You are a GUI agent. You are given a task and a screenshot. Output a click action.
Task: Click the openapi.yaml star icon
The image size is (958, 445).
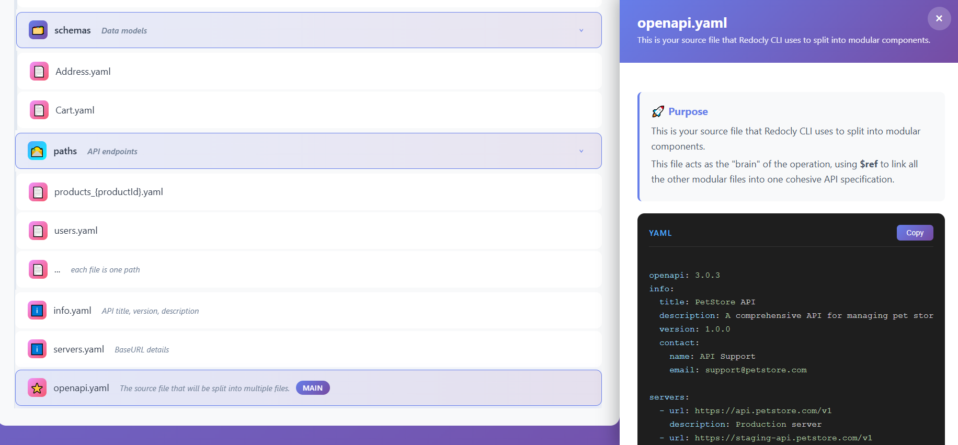click(x=37, y=388)
